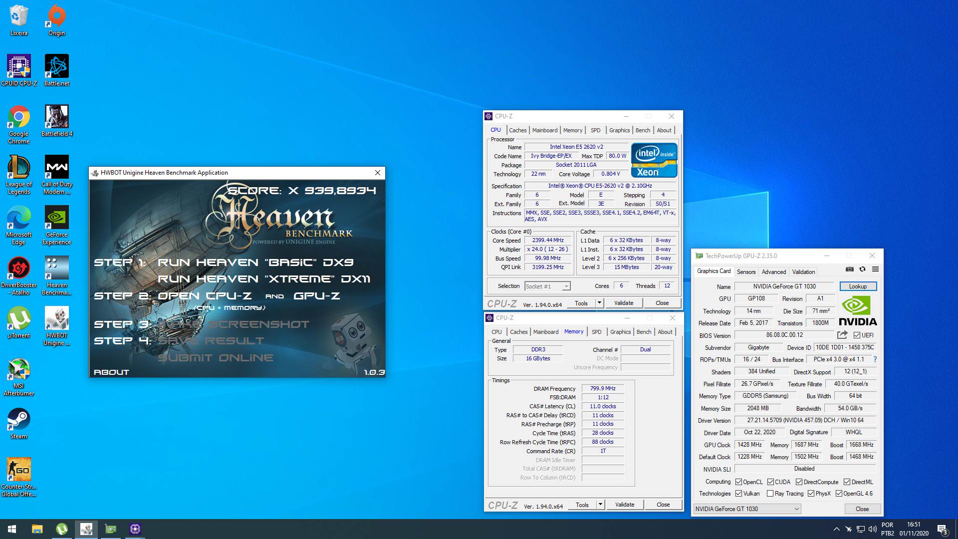Toggle the DirectML checkbox in GPU-Z
Image resolution: width=958 pixels, height=539 pixels.
[x=847, y=482]
